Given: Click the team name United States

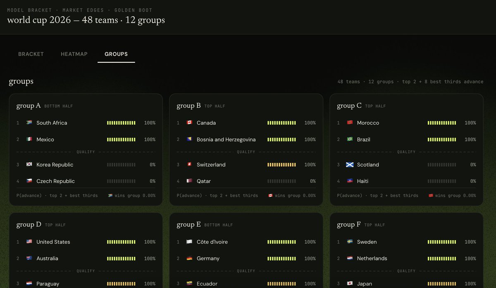Looking at the screenshot, I should [53, 242].
